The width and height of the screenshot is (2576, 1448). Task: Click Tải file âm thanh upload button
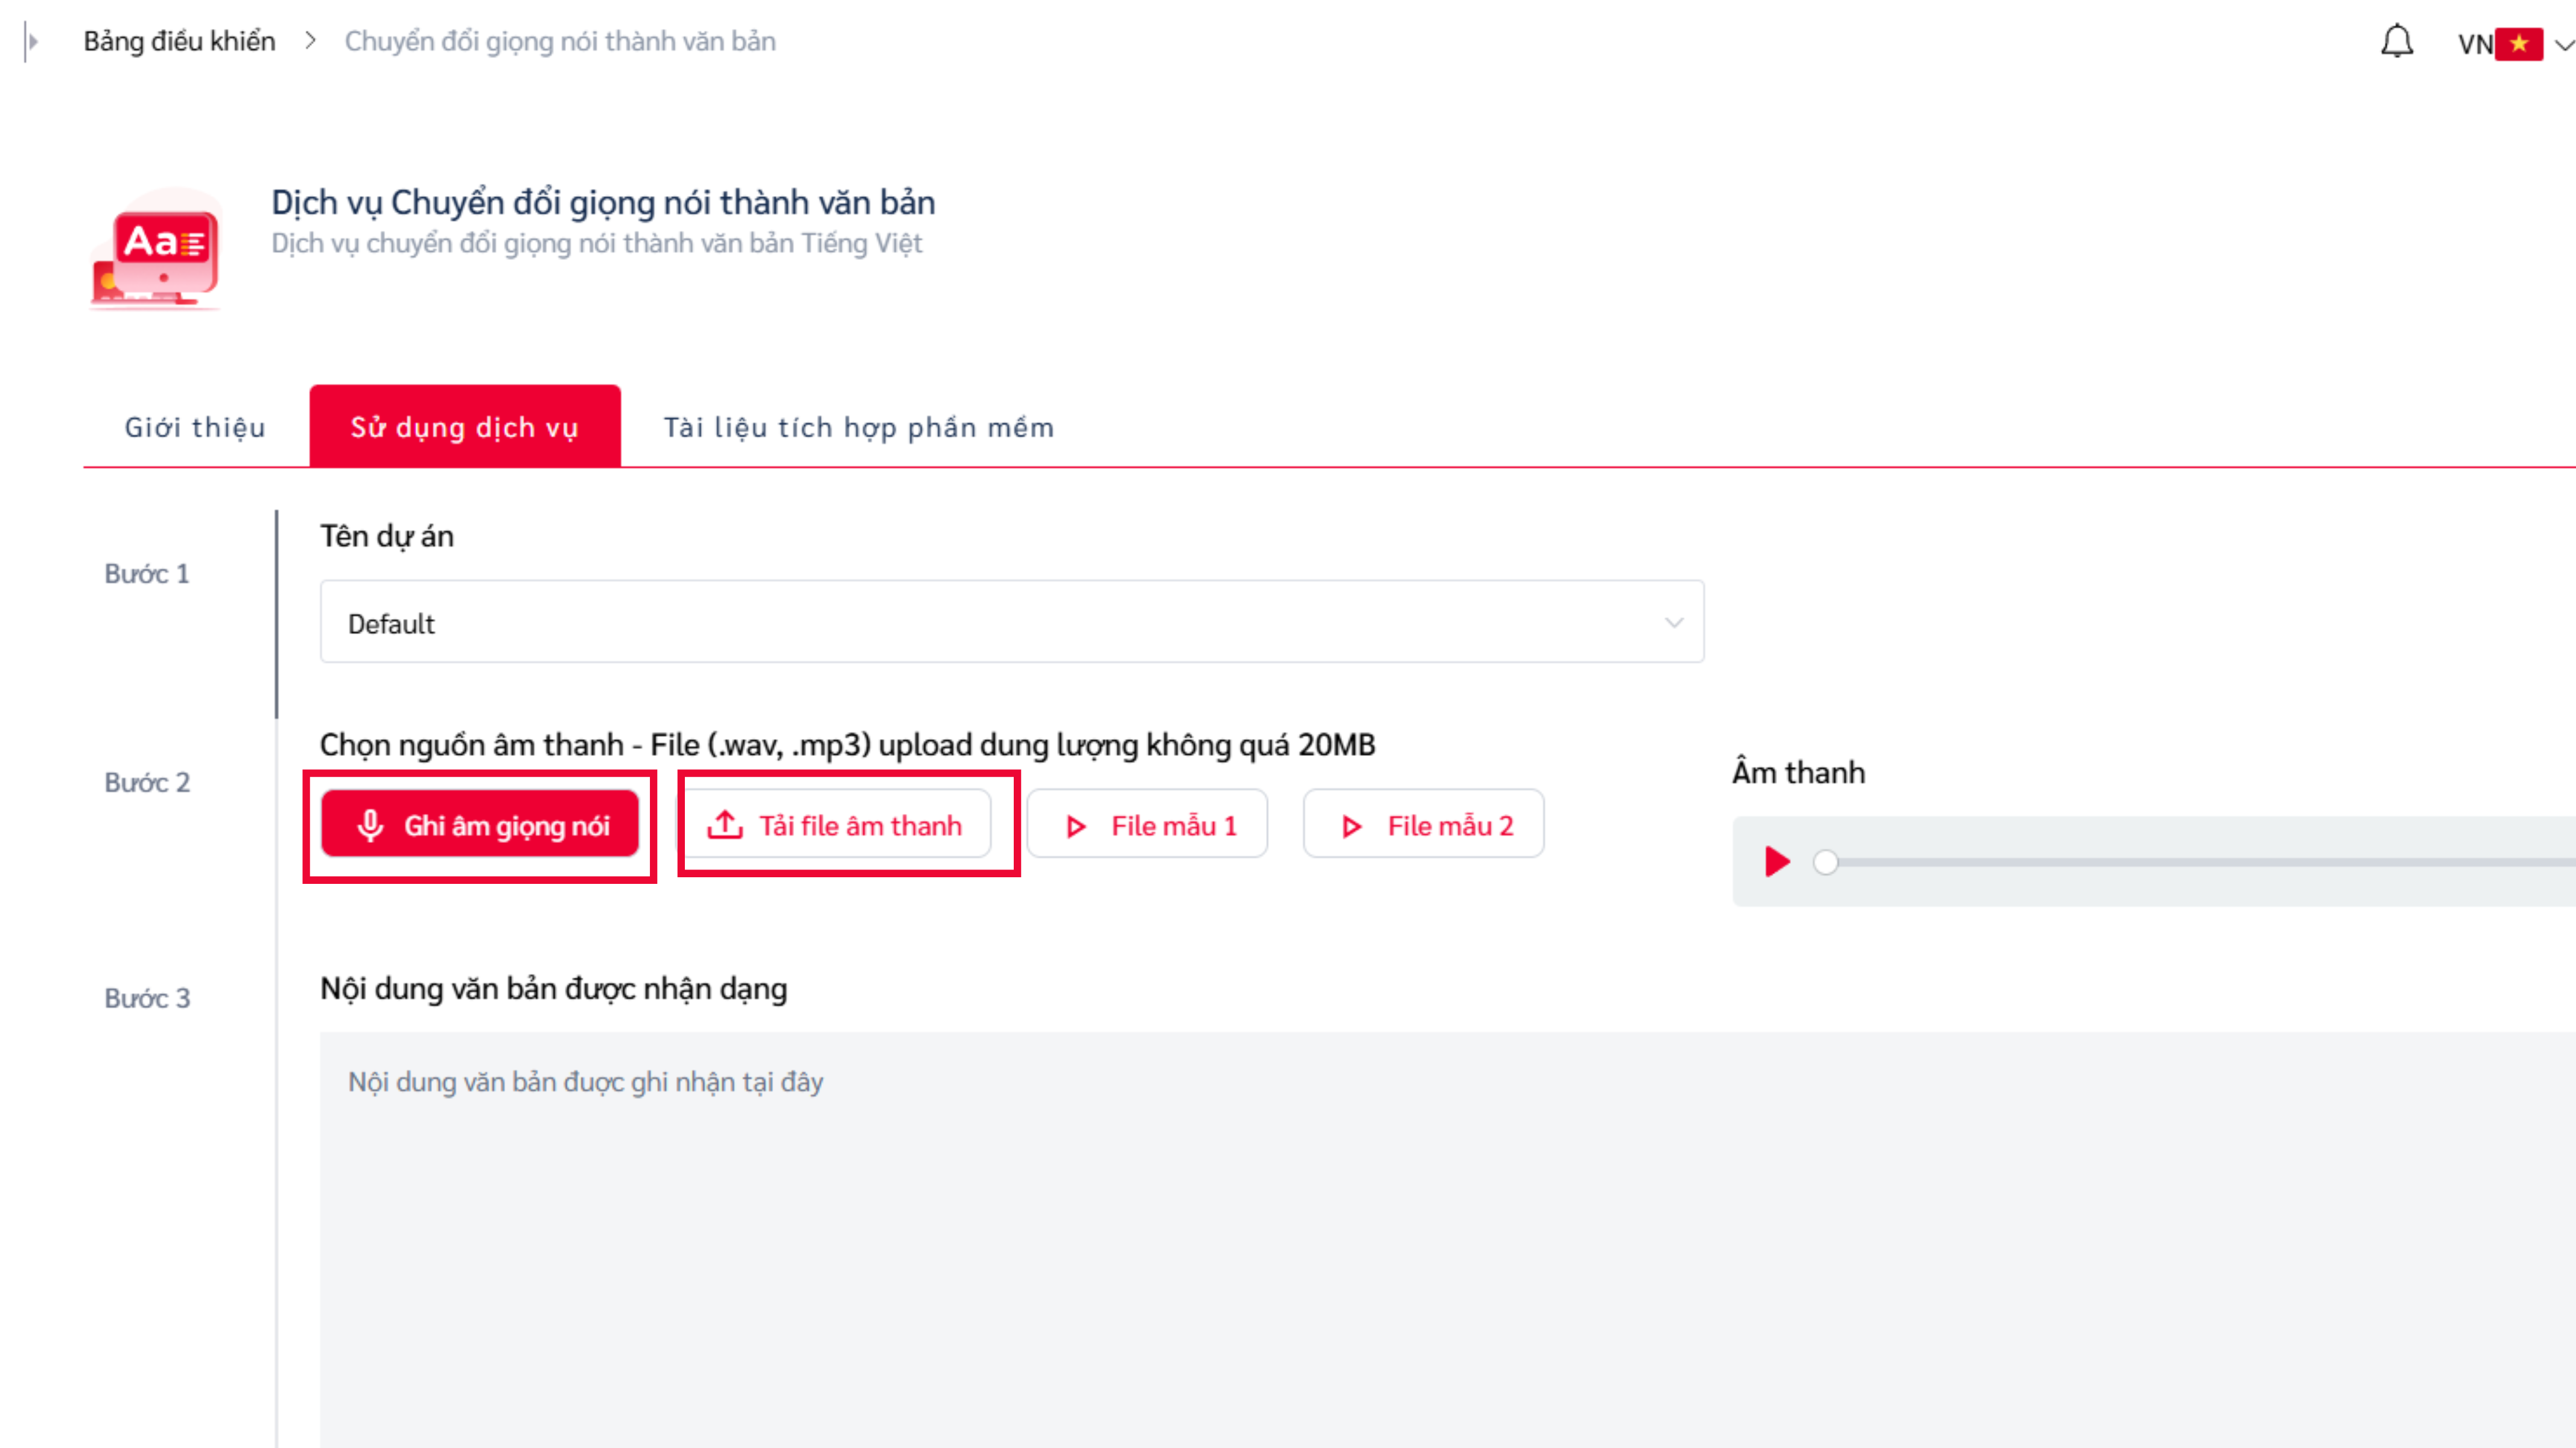pos(835,824)
